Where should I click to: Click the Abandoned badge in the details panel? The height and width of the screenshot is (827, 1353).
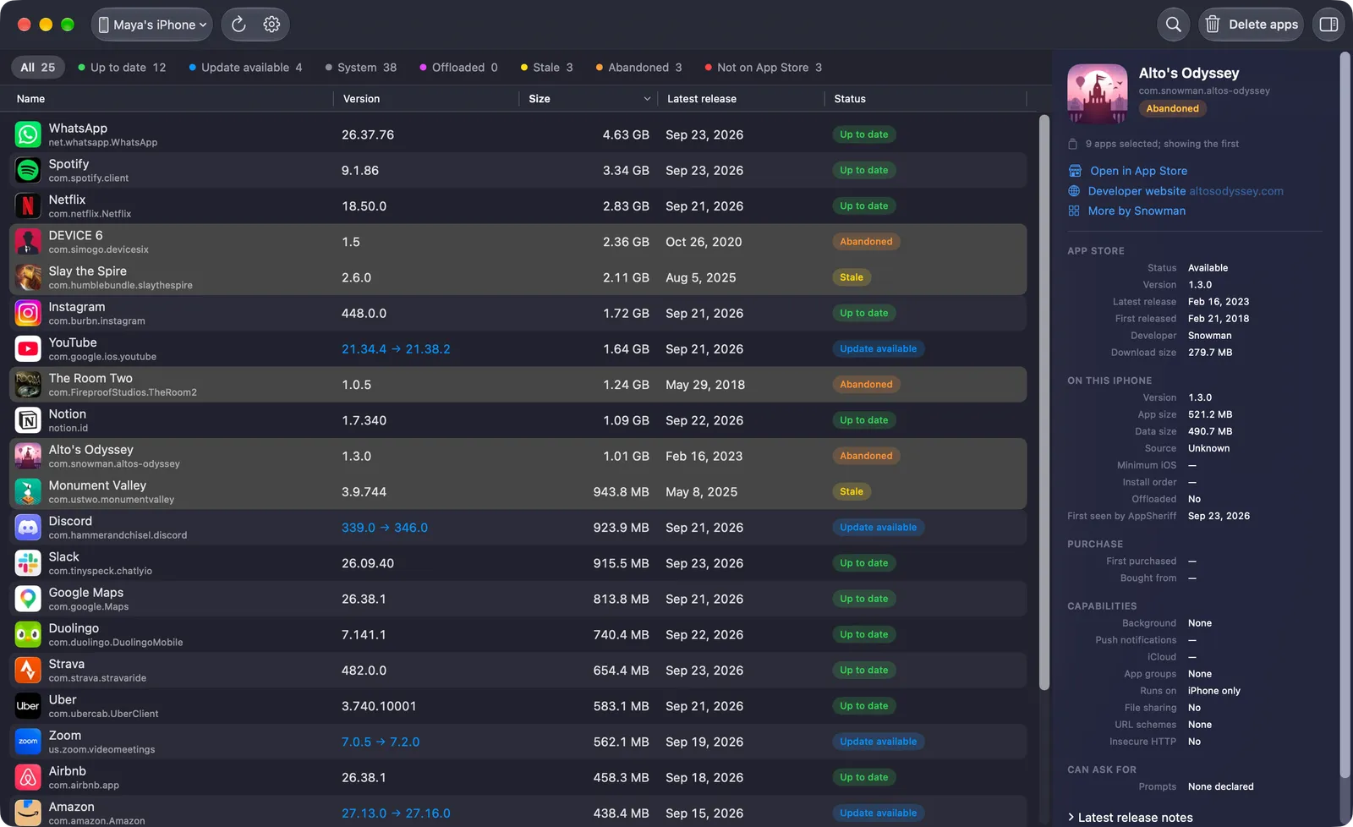[1172, 108]
